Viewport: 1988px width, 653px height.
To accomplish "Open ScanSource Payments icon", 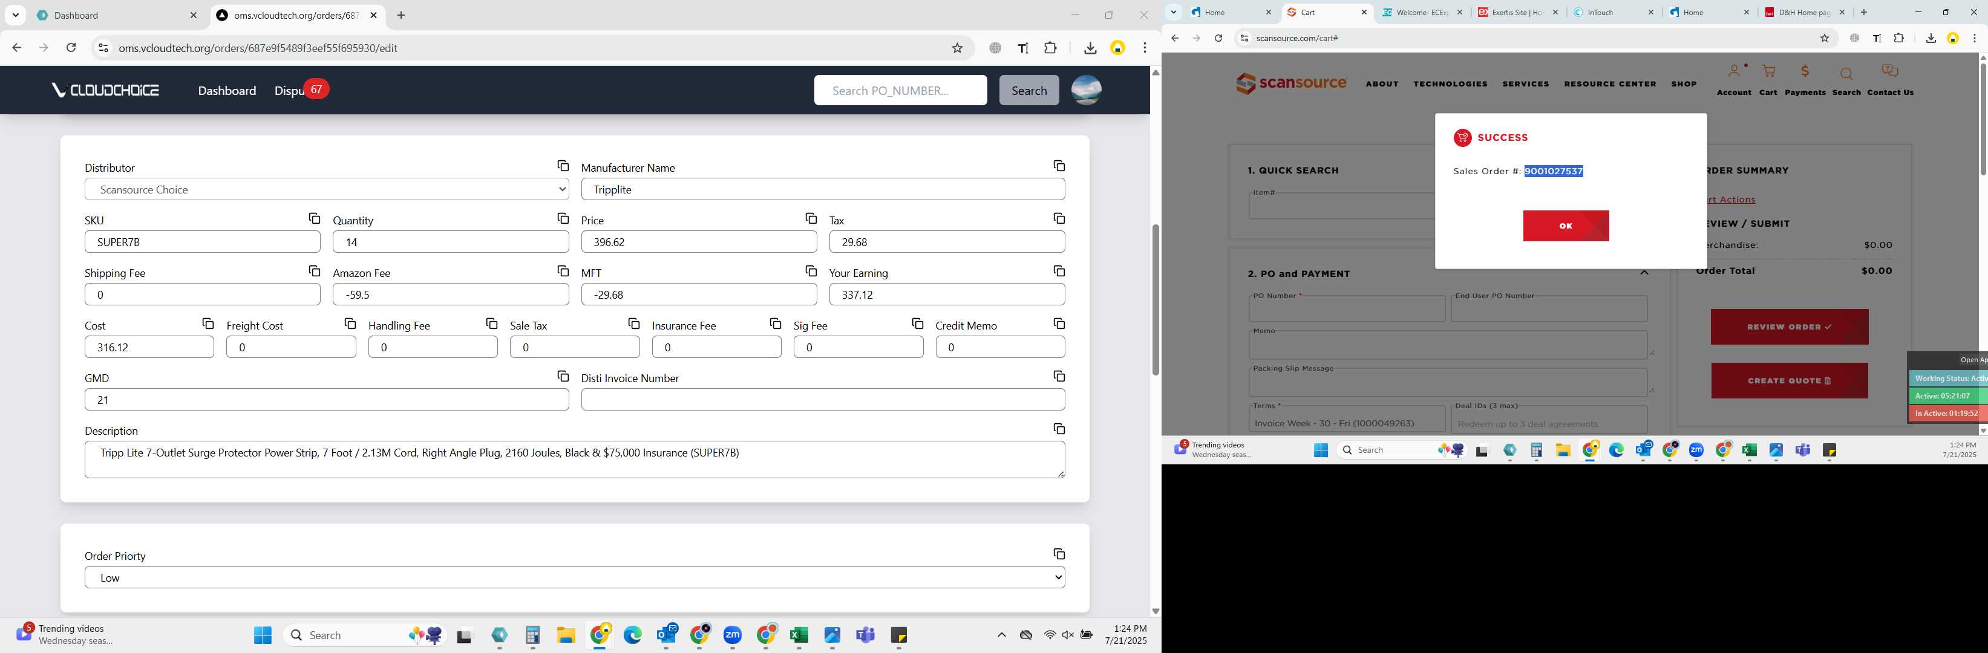I will 1805,79.
